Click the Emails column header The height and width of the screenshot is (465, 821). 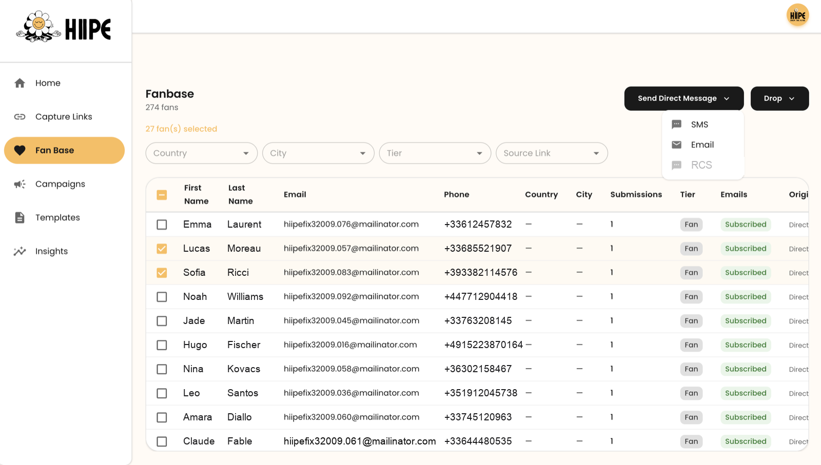[x=734, y=194]
